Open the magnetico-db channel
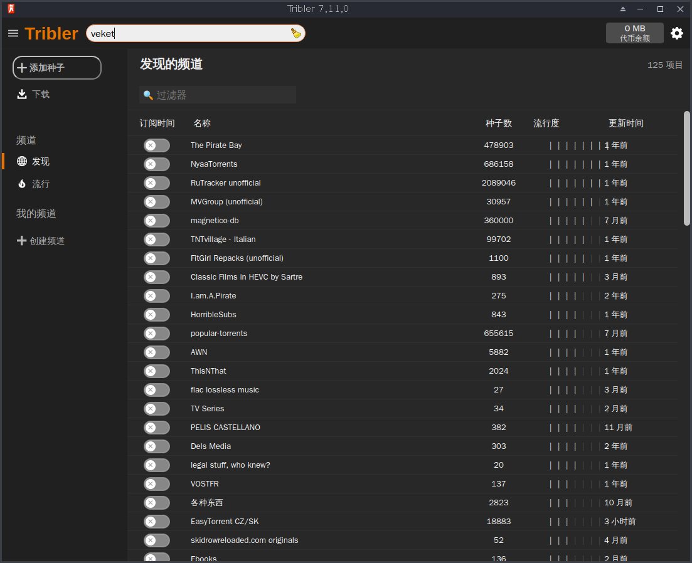The width and height of the screenshot is (692, 563). [x=215, y=221]
